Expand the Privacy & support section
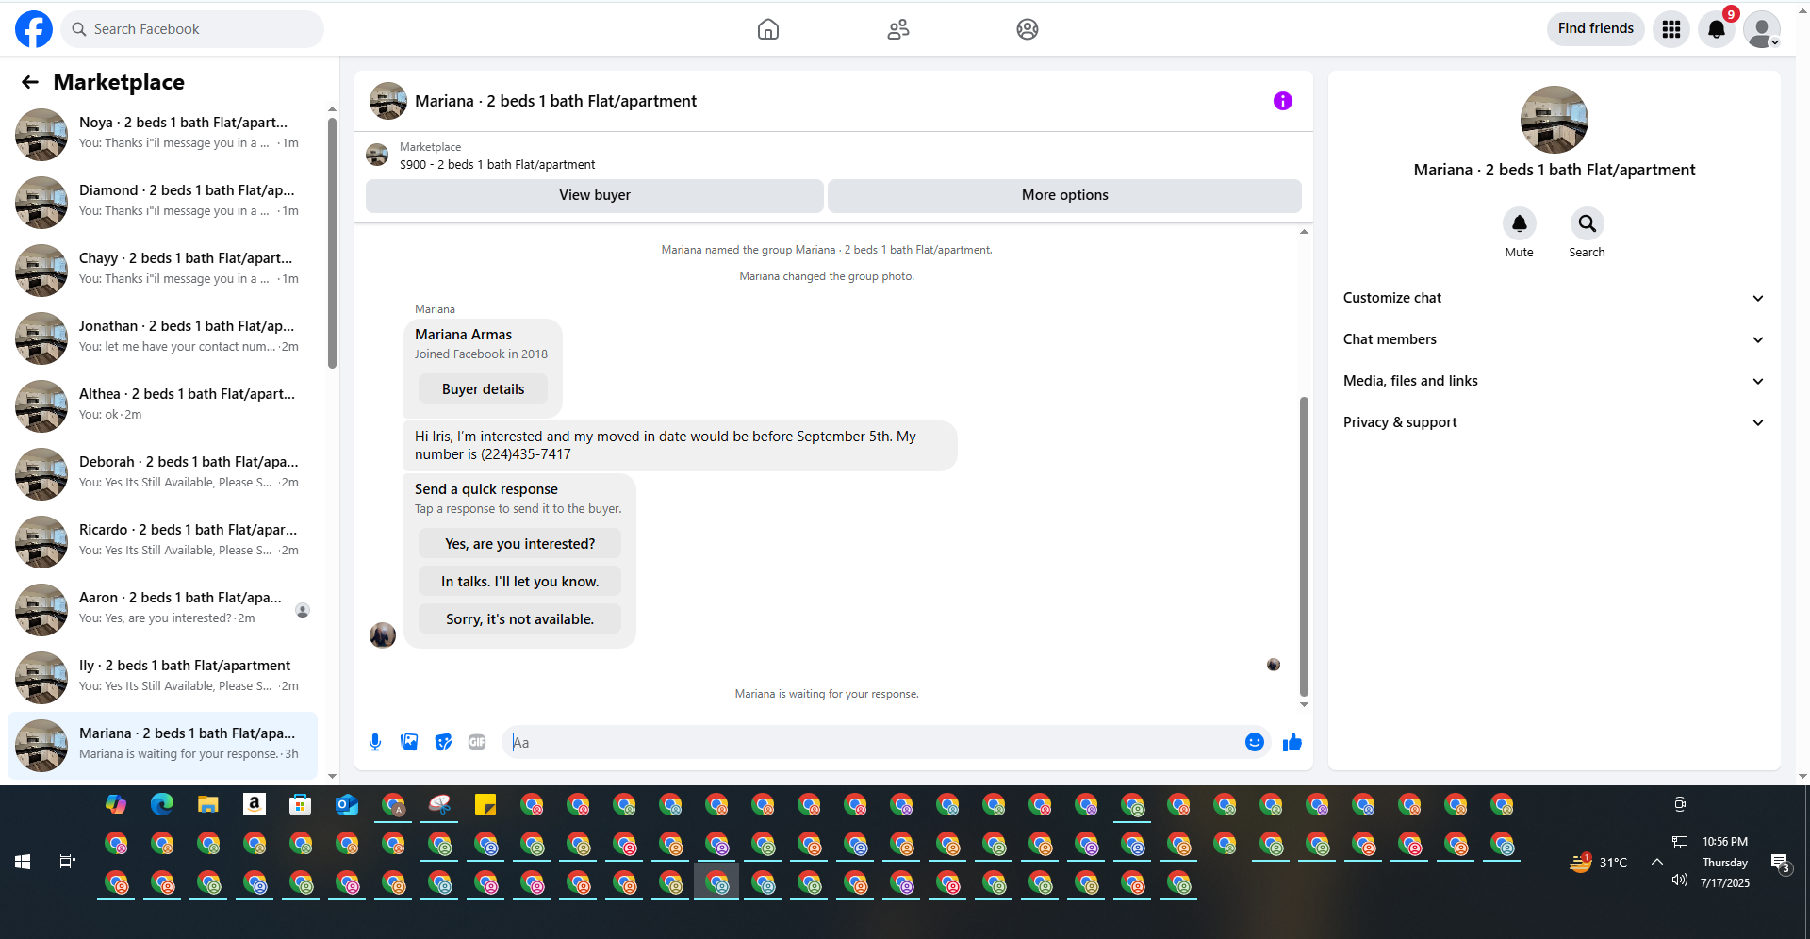1810x939 pixels. [x=1554, y=422]
